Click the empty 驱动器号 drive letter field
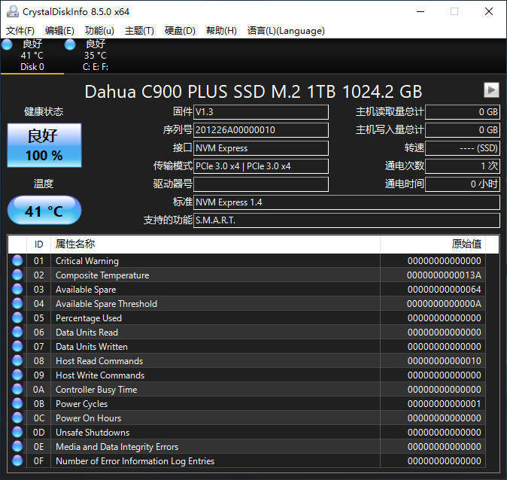Viewport: 507px width, 480px height. tap(260, 184)
